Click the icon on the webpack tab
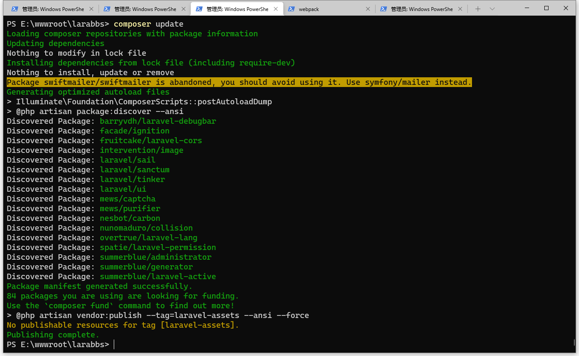This screenshot has height=356, width=579. [x=291, y=9]
